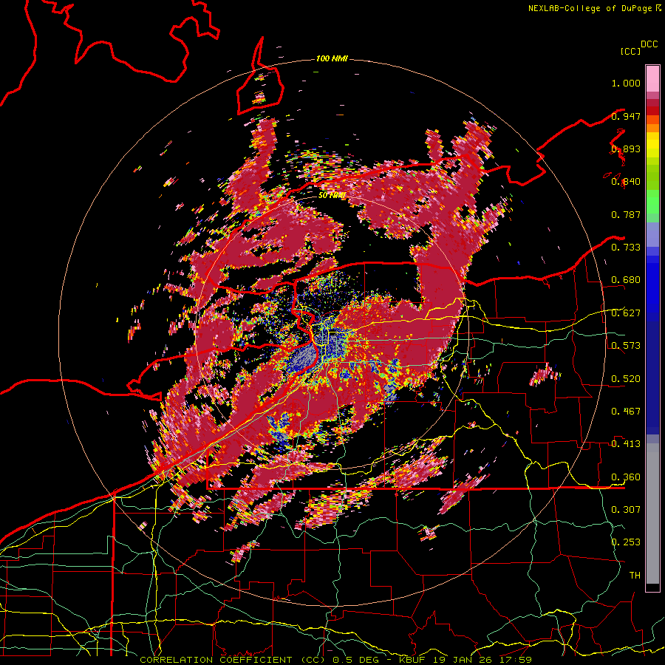
Task: Click the 1.000 scale value
Action: (626, 83)
